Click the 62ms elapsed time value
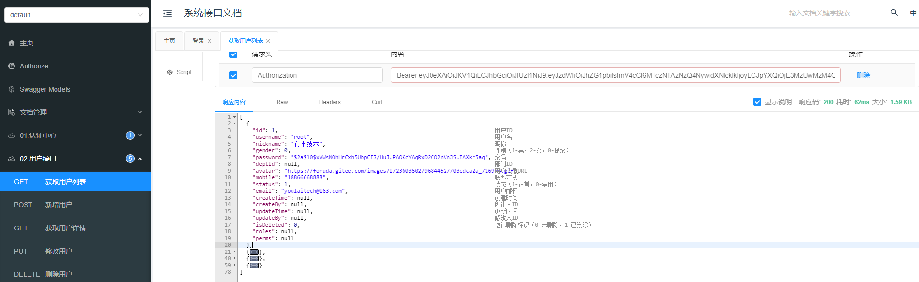This screenshot has width=919, height=282. [862, 102]
